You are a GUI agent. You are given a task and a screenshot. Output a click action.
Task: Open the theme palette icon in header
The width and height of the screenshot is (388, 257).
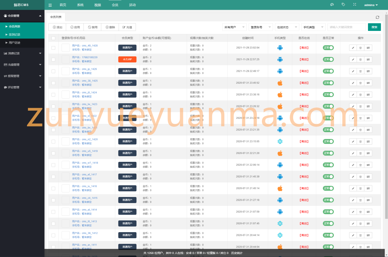point(332,5)
